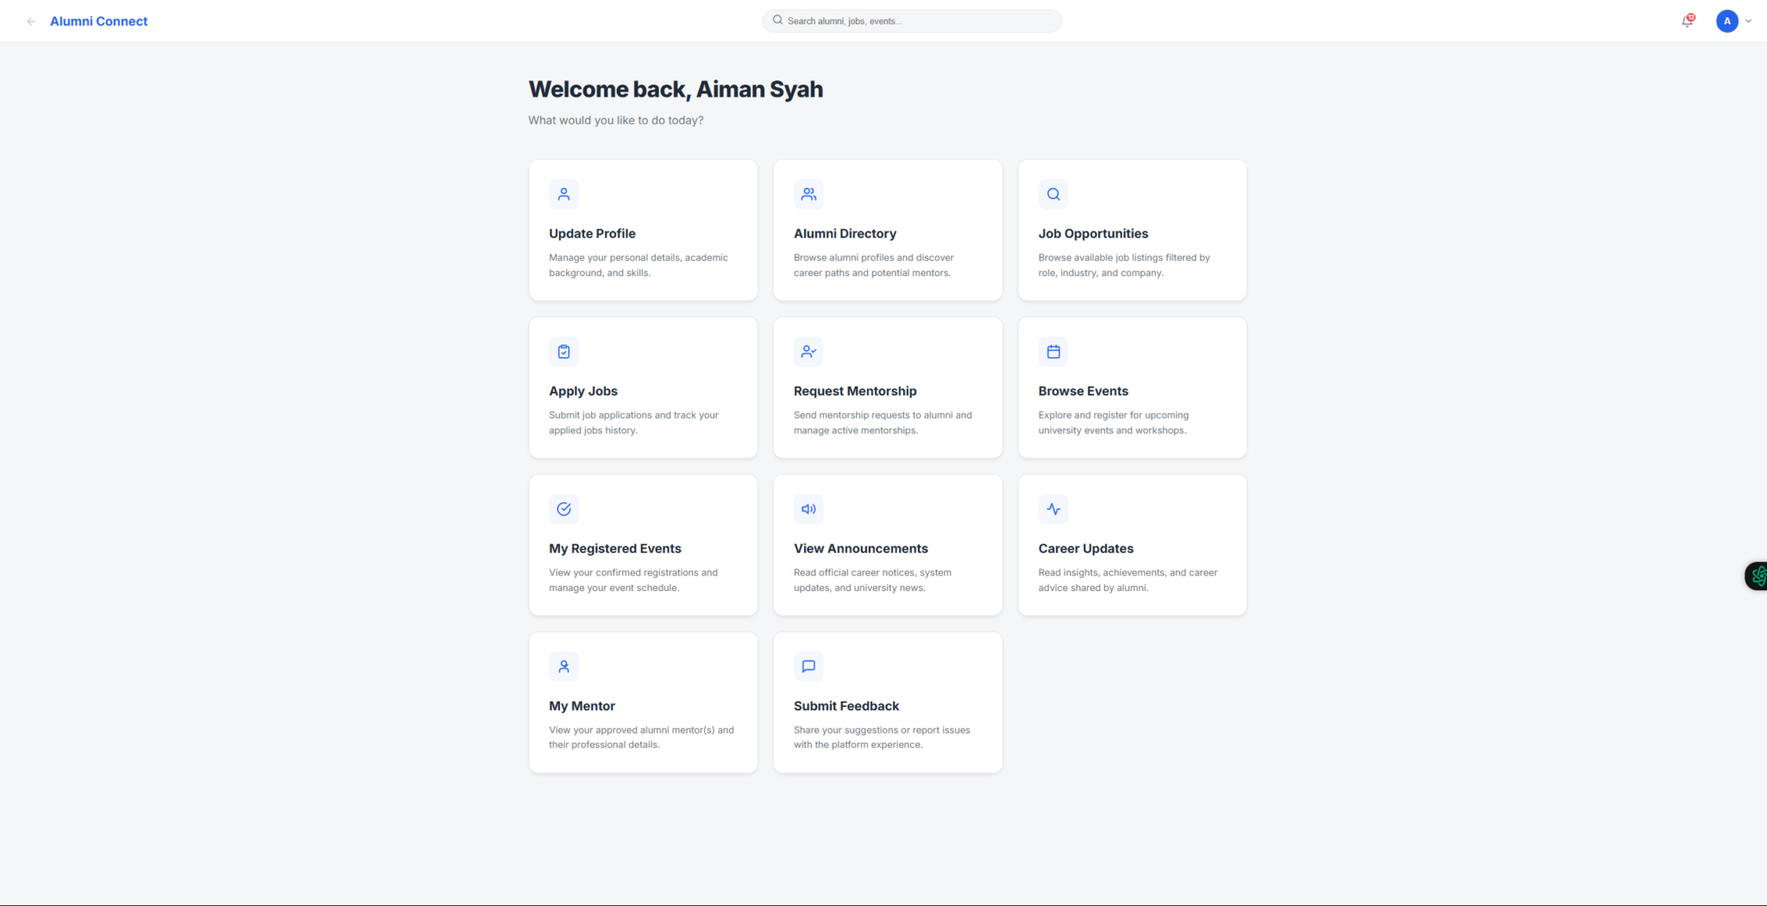Click the Request Mentorship user-check icon
Viewport: 1767px width, 906px height.
[808, 351]
